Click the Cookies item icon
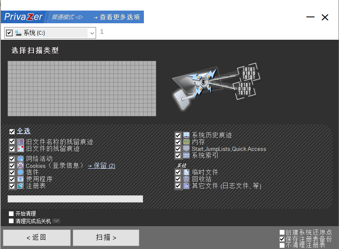Image resolution: width=339 pixels, height=249 pixels. pos(21,166)
